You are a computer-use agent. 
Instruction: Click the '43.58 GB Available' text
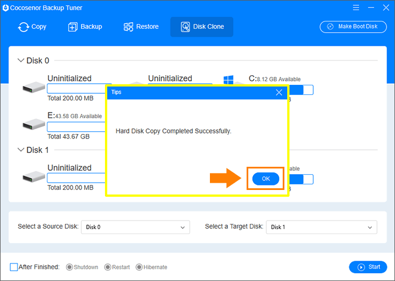[x=78, y=116]
